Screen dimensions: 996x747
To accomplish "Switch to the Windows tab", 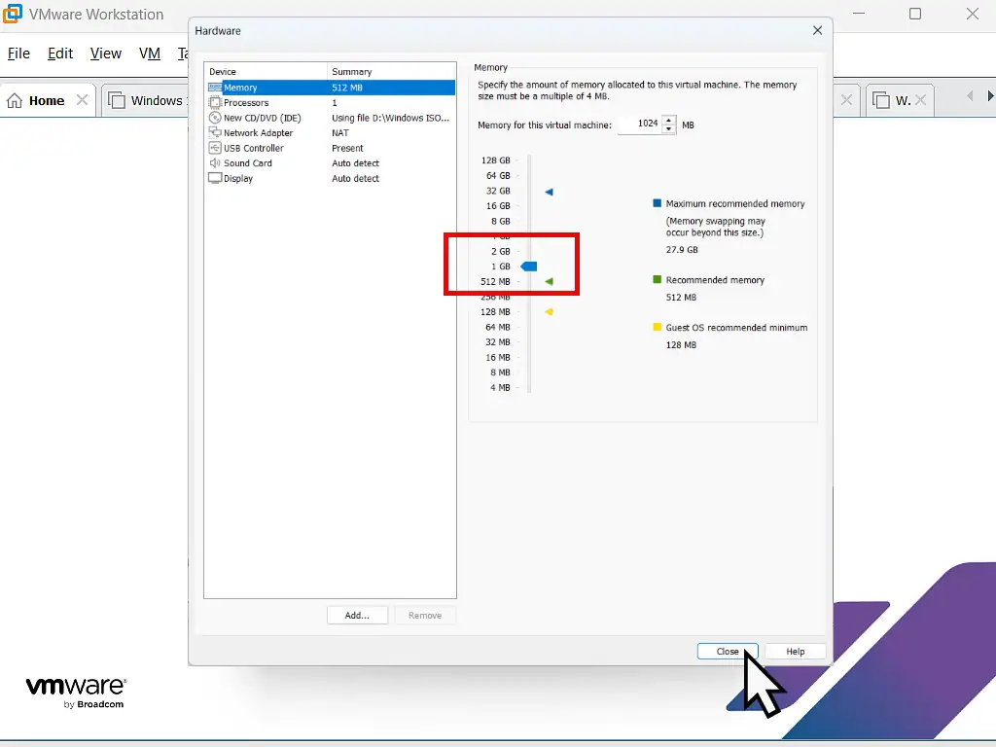I will pyautogui.click(x=156, y=99).
